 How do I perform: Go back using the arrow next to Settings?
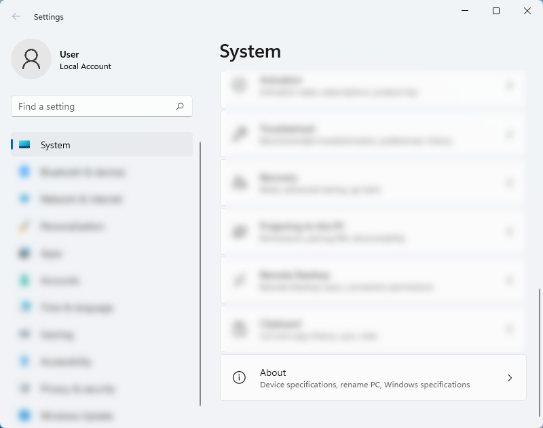click(16, 16)
